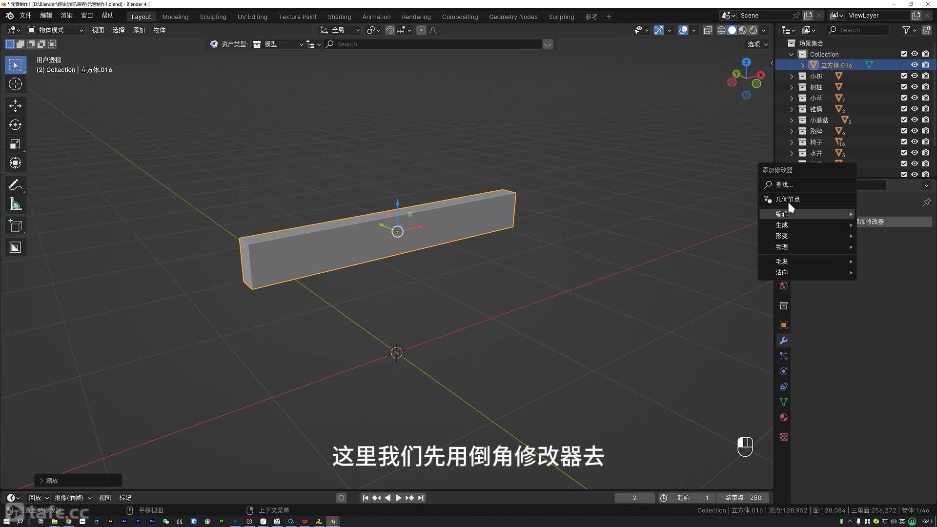The width and height of the screenshot is (937, 527).
Task: Open the 物理 modifier submenu
Action: pos(807,247)
